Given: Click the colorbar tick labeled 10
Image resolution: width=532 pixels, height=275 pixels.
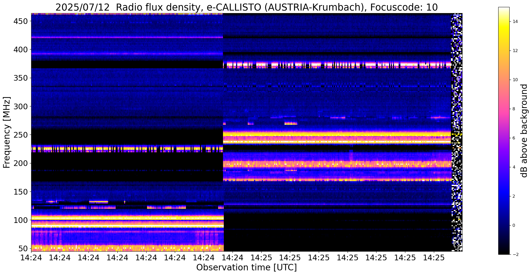Looking at the screenshot, I should pos(515,80).
